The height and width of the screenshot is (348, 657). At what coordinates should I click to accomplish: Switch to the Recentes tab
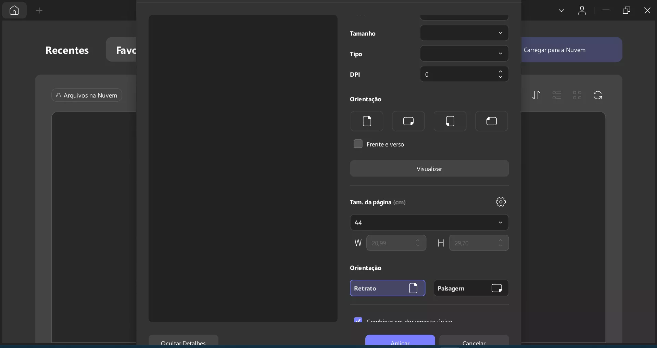(x=67, y=50)
